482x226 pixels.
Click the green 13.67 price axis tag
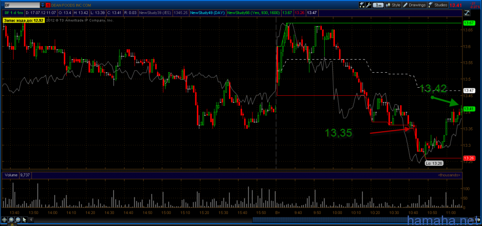(469, 23)
